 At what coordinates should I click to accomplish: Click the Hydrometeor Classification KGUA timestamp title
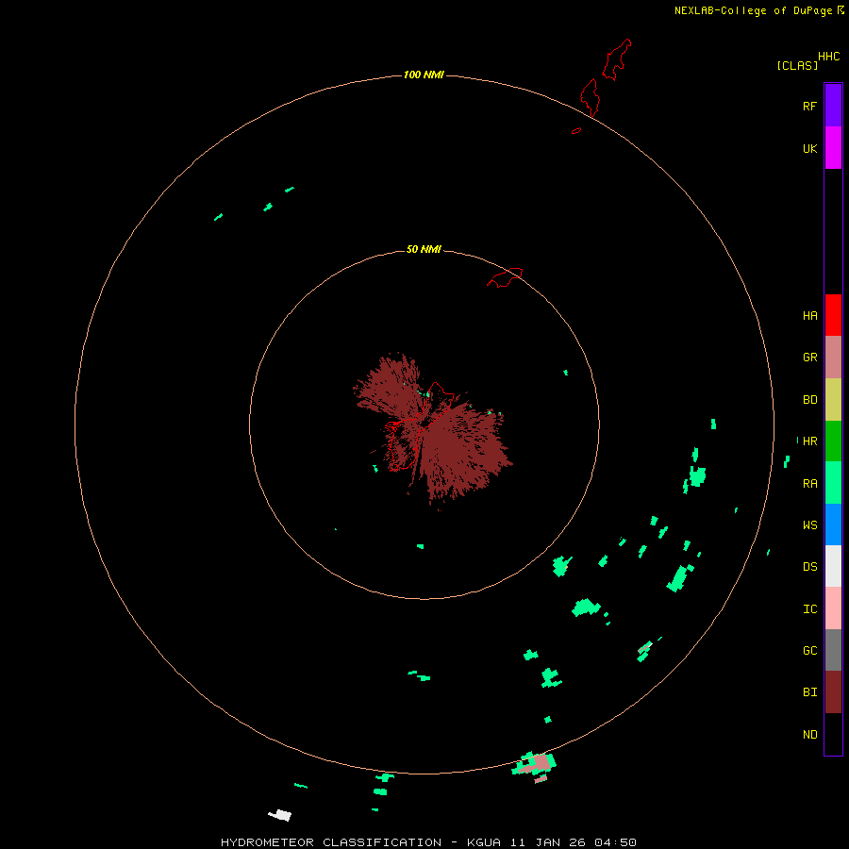pos(428,842)
